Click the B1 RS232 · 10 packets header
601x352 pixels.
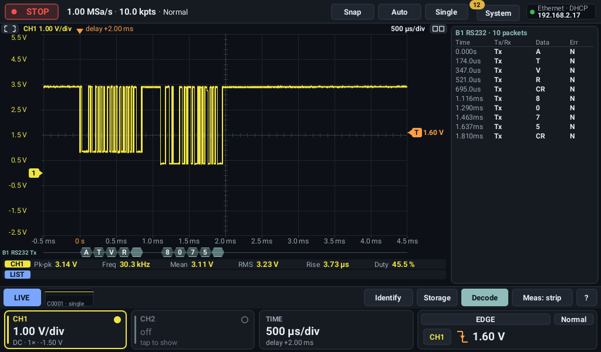click(x=491, y=33)
